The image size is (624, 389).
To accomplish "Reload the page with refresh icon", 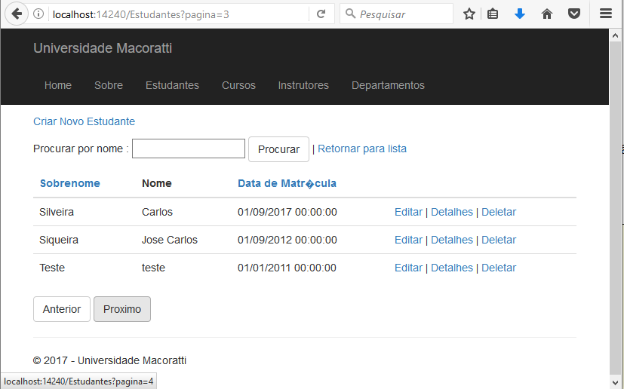I will click(321, 14).
